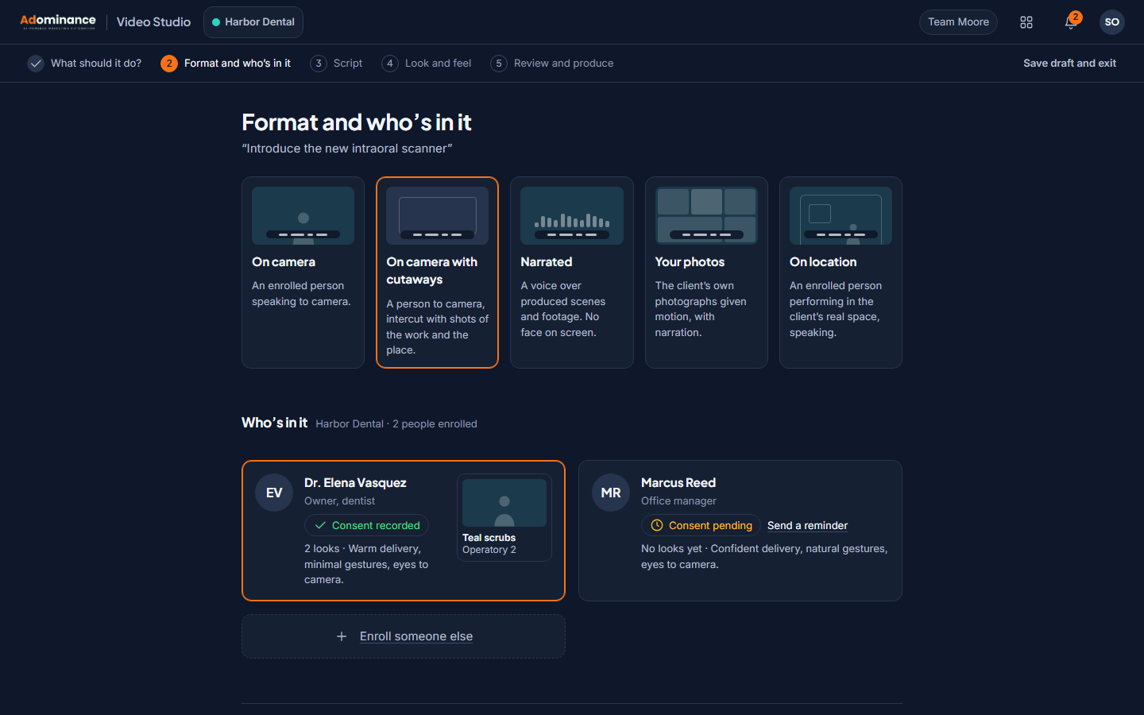Click the checkmark icon in Consent recorded
The height and width of the screenshot is (715, 1144).
[320, 525]
